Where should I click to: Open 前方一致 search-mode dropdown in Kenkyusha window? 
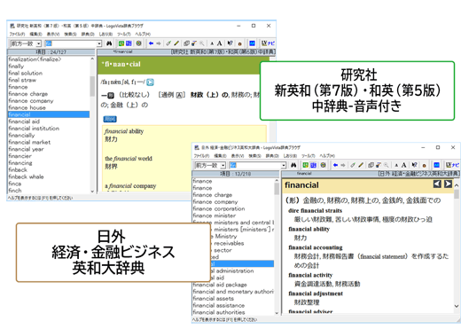point(38,43)
